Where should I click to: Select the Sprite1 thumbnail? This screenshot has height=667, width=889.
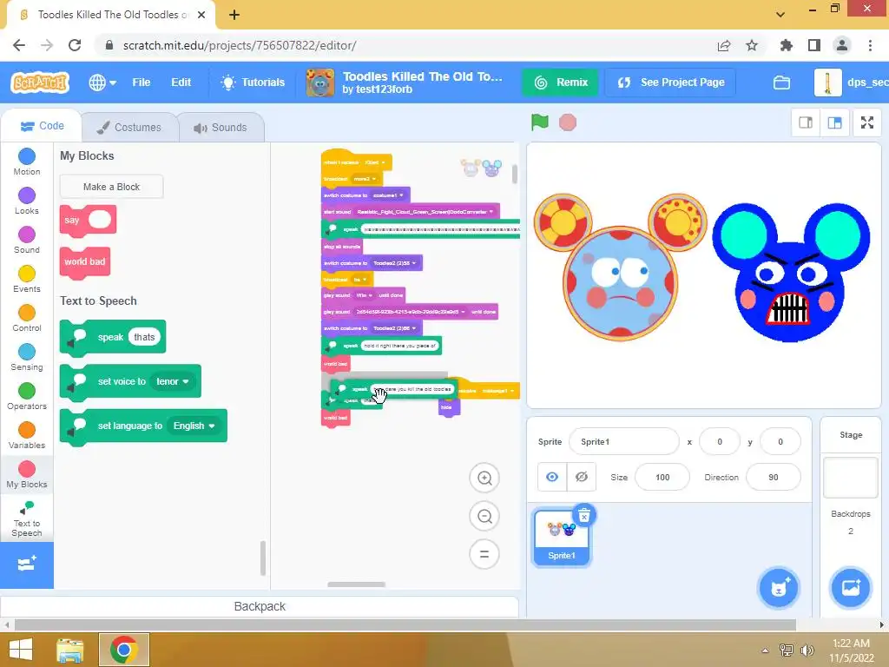pos(562,537)
